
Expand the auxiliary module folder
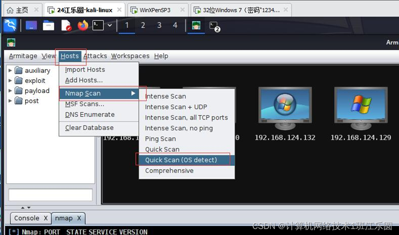10,70
